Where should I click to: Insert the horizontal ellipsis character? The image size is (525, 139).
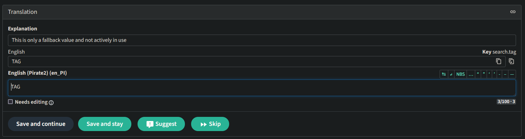pyautogui.click(x=471, y=74)
